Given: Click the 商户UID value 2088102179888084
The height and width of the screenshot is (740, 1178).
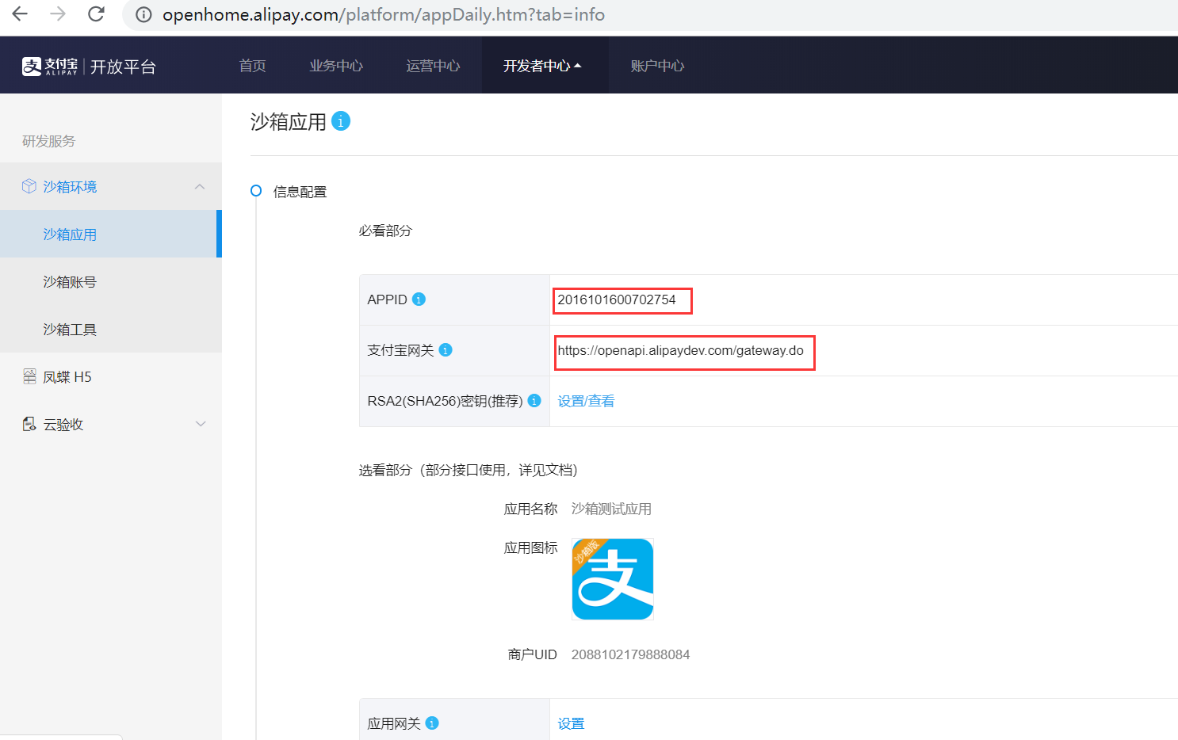Looking at the screenshot, I should point(630,654).
